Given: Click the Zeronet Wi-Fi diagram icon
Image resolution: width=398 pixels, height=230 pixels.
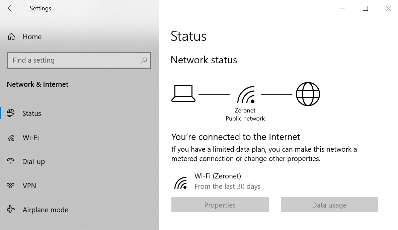Looking at the screenshot, I should click(x=246, y=95).
